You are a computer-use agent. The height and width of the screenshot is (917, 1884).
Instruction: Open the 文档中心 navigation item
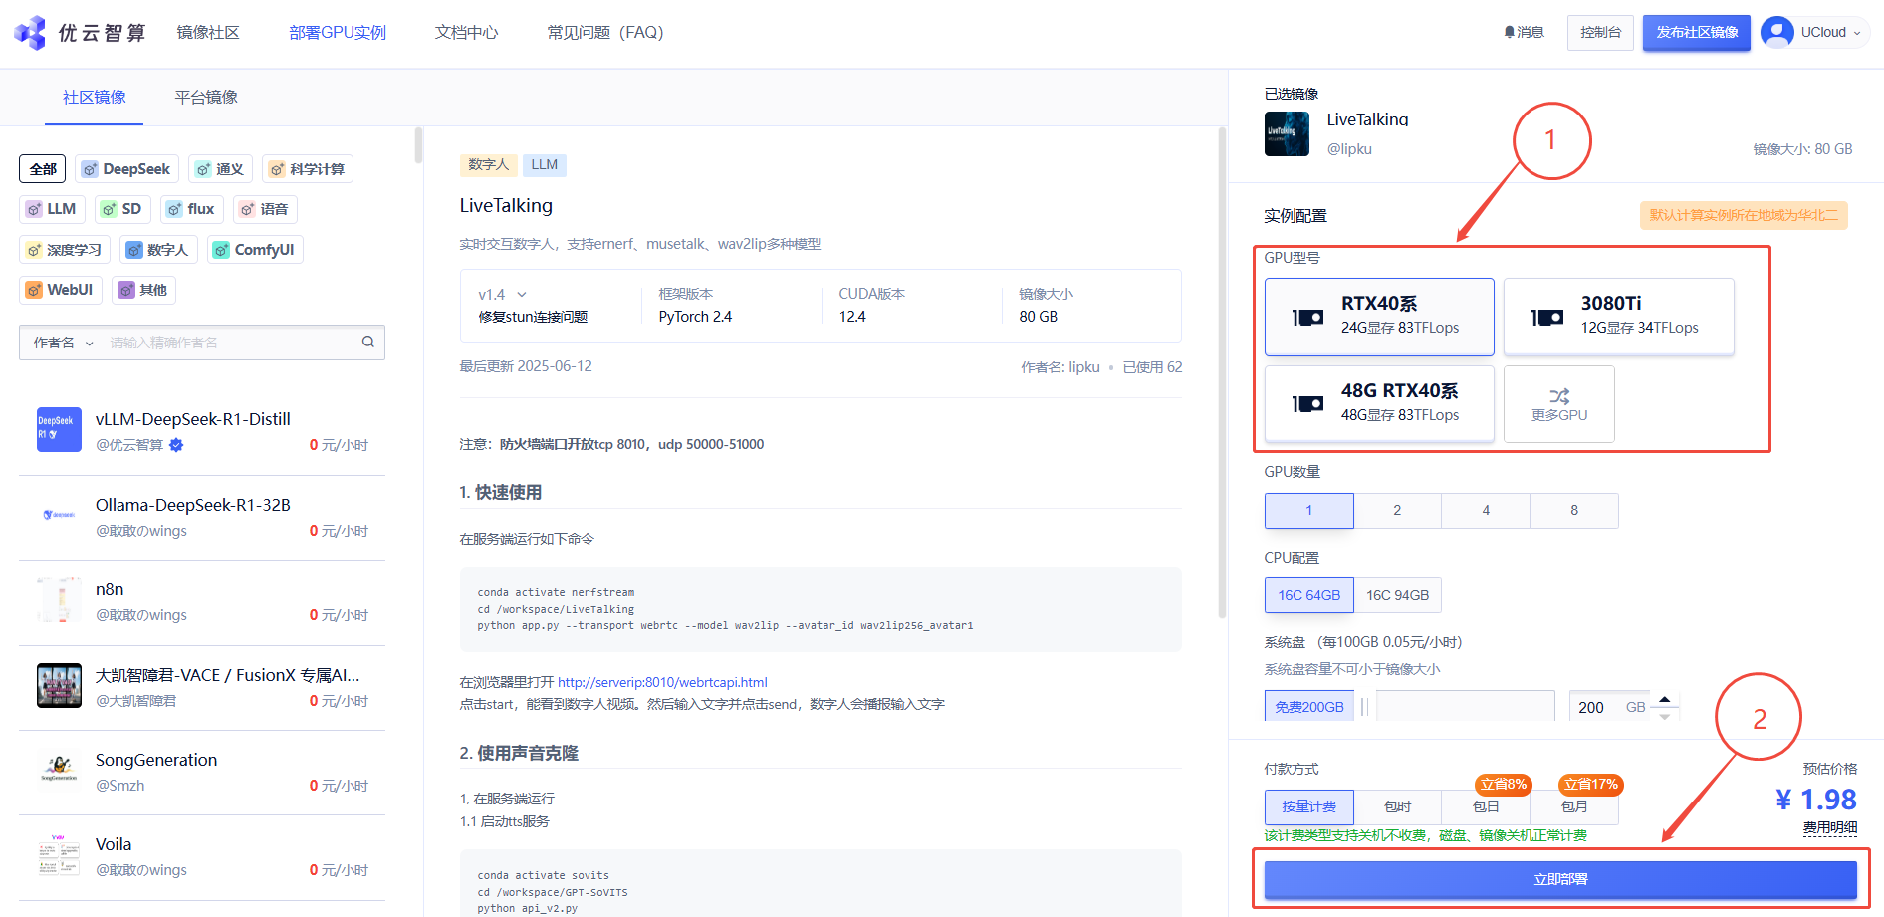pos(466,33)
